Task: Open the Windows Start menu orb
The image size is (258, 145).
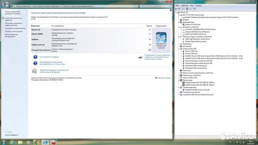Action: point(4,142)
